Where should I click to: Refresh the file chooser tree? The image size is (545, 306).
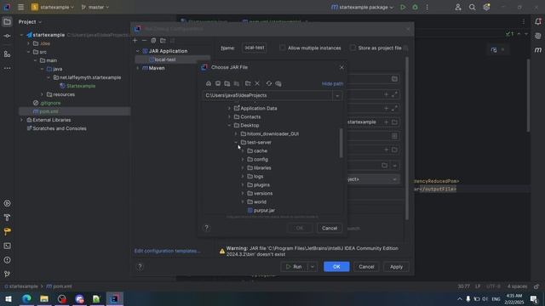(269, 83)
